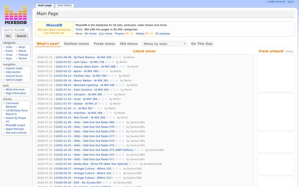Click circle icon after Yotto Odd One Out Radio 080
299x187 pixels.
[x=120, y=122]
